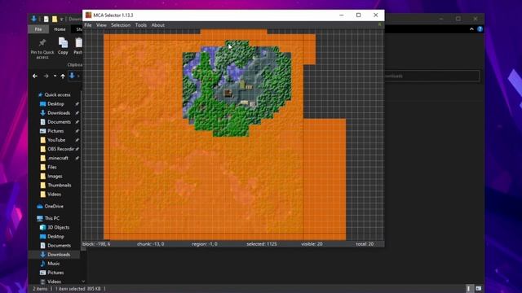Viewport: 522px width, 293px height.
Task: Open the .minecraft folder in sidebar
Action: point(58,158)
